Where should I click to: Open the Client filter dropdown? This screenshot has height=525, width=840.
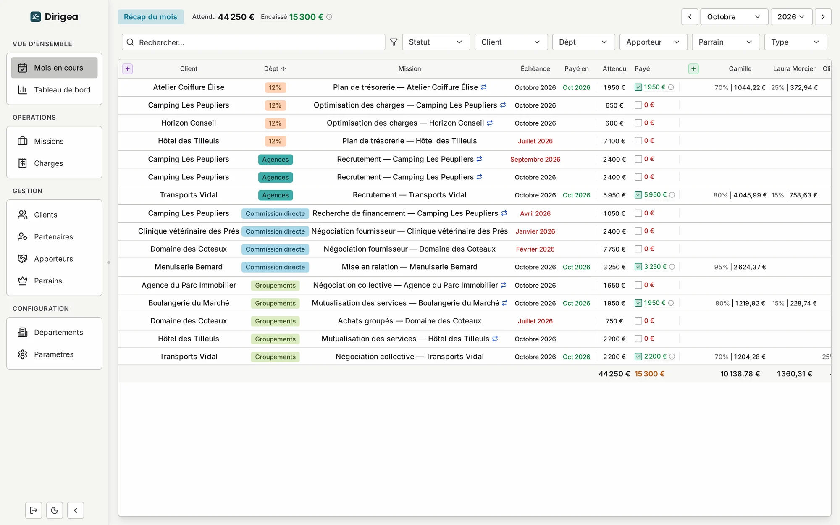pos(511,42)
